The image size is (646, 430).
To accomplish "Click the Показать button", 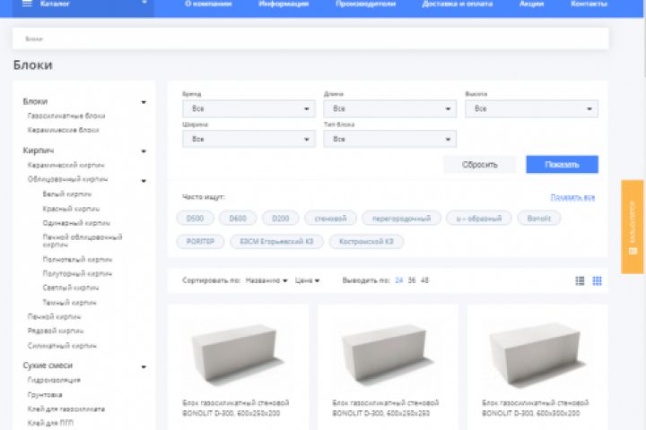I will coord(562,165).
